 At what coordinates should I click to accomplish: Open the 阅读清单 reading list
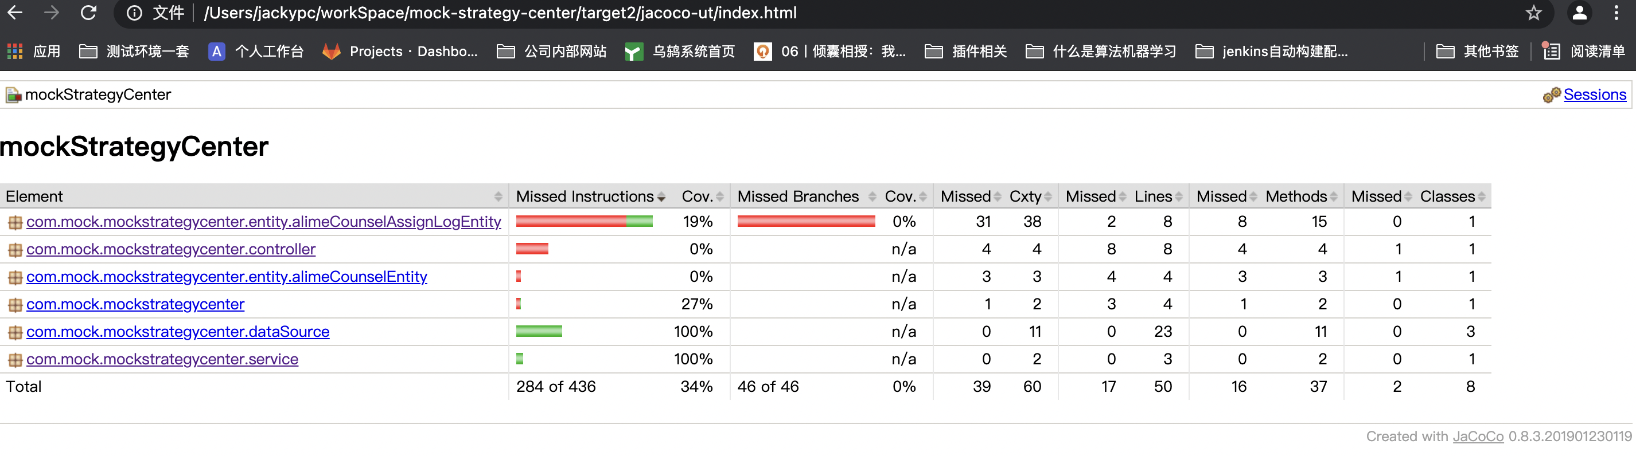coord(1584,52)
